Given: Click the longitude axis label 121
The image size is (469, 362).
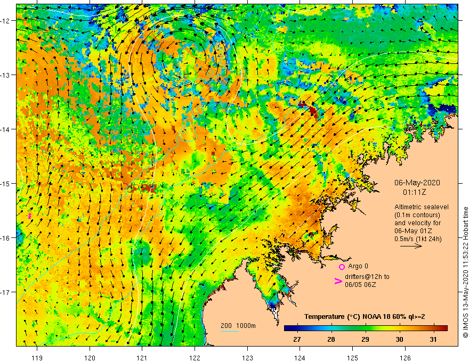Looking at the screenshot, I should (x=142, y=358).
